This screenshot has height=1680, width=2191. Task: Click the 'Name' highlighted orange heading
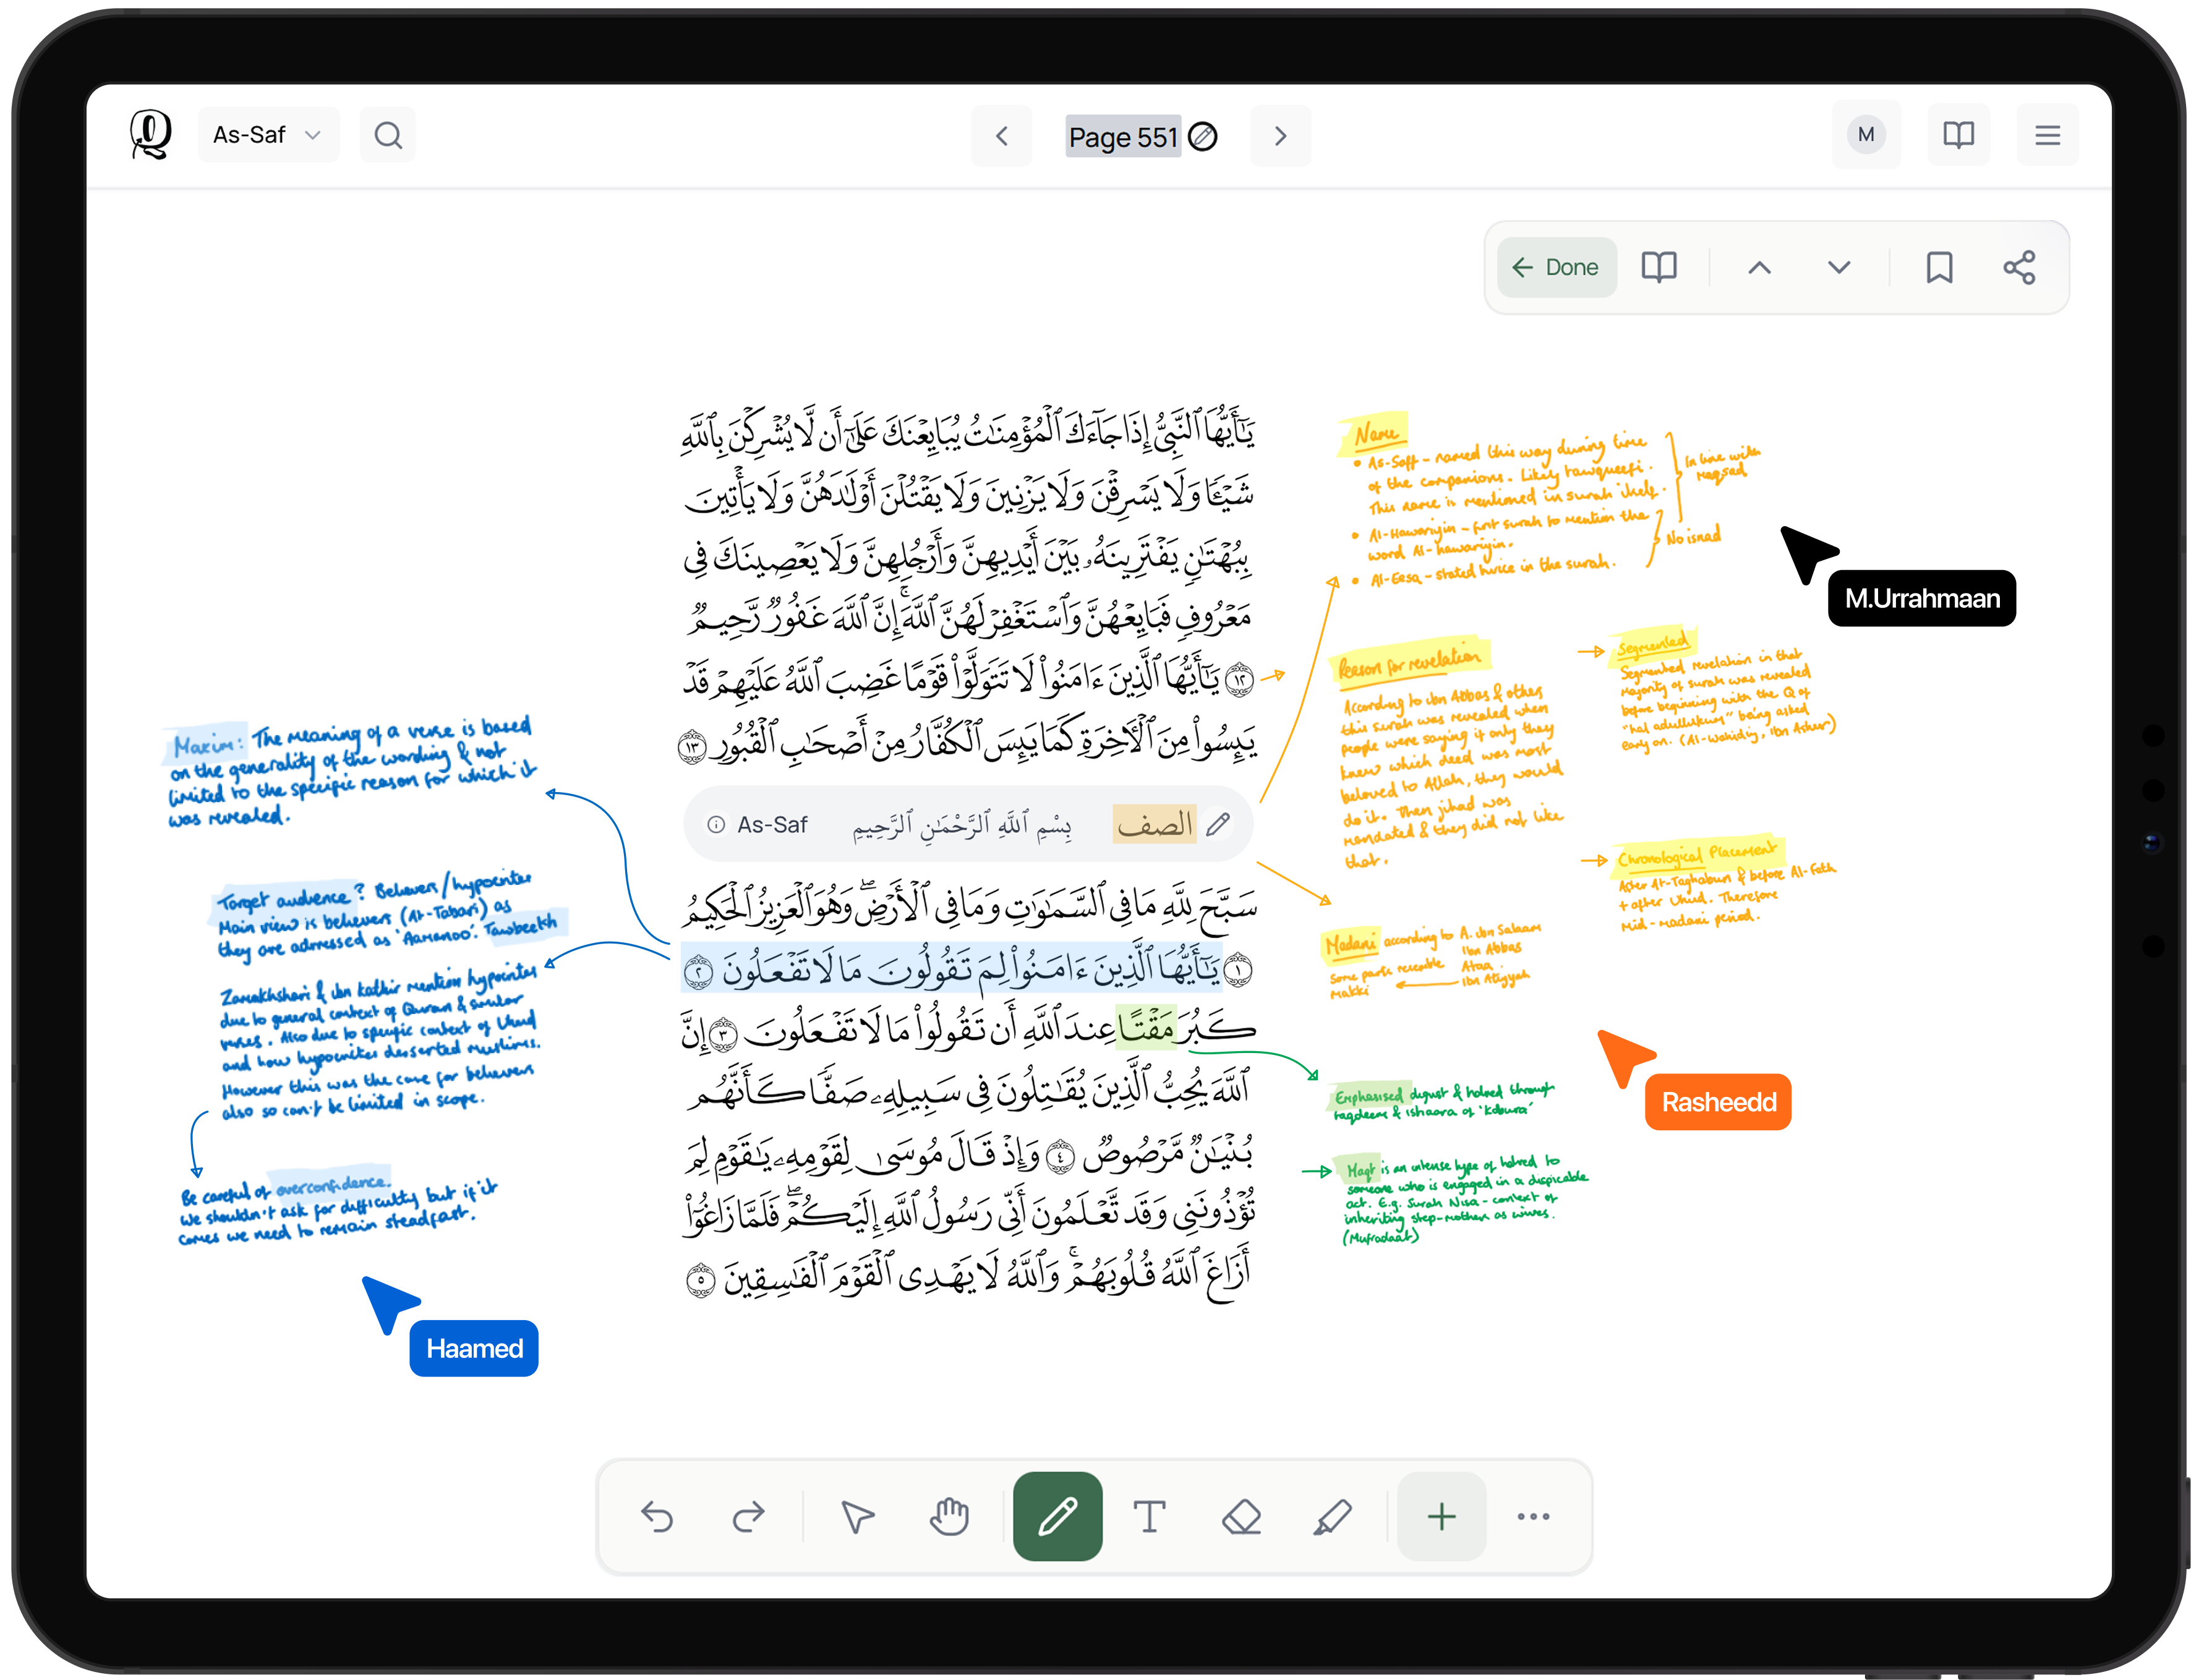(1375, 433)
